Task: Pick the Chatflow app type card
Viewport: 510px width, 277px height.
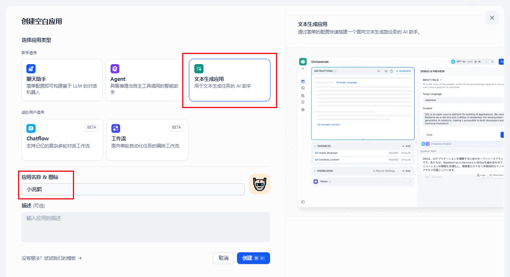Action: [62, 140]
